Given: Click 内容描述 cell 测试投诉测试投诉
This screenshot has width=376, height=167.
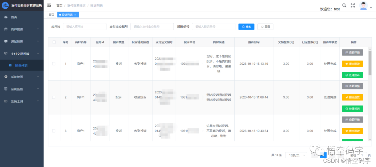Looking at the screenshot, I should 219,97.
